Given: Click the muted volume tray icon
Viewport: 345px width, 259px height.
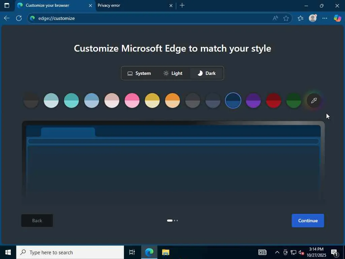Looking at the screenshot, I should (301, 252).
